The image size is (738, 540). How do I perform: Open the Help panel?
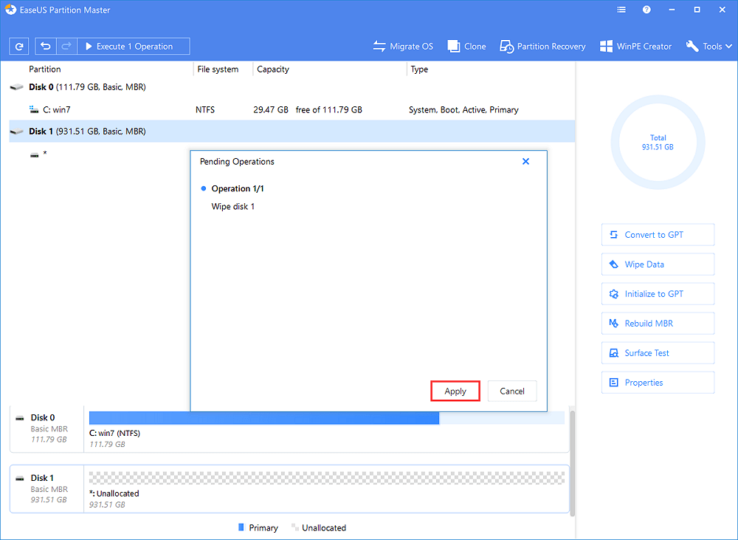[647, 10]
